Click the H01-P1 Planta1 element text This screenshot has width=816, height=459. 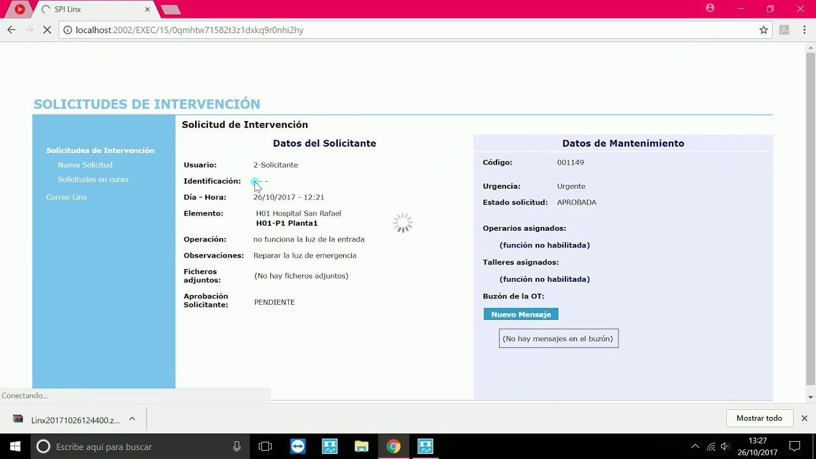pos(287,224)
